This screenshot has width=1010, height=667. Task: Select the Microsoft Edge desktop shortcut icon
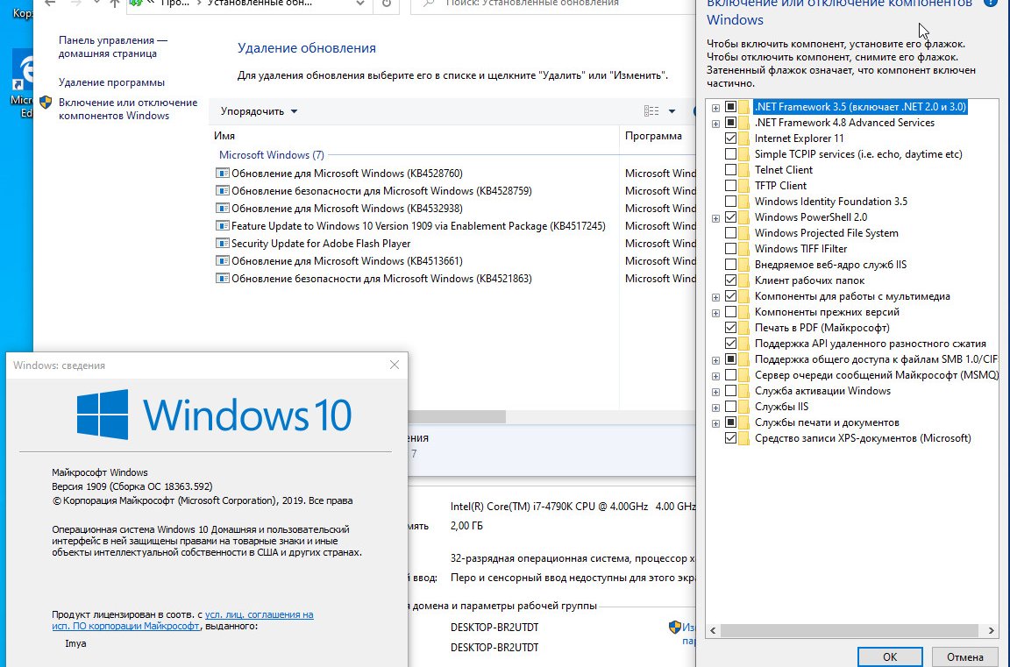point(24,69)
